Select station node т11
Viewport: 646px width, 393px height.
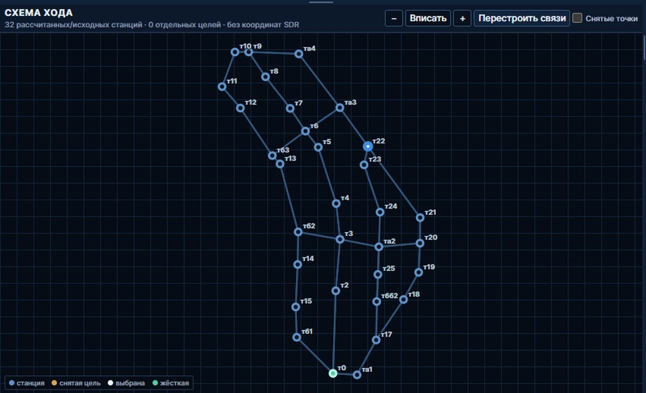[x=222, y=87]
